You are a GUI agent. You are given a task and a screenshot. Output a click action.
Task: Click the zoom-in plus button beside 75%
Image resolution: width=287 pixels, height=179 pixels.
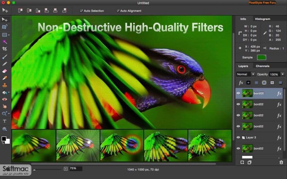[66, 169]
